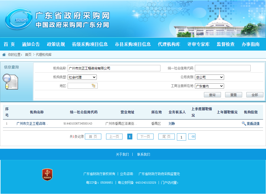Viewport: 266px width, 194px height.
Task: Open 查看详情 link for the agency
Action: pyautogui.click(x=253, y=123)
